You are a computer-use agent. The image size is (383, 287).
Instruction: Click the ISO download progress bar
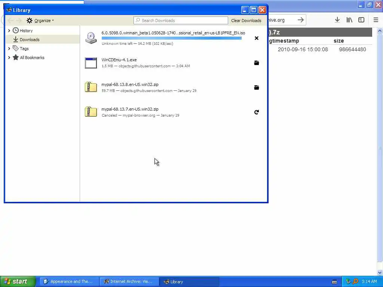[171, 38]
